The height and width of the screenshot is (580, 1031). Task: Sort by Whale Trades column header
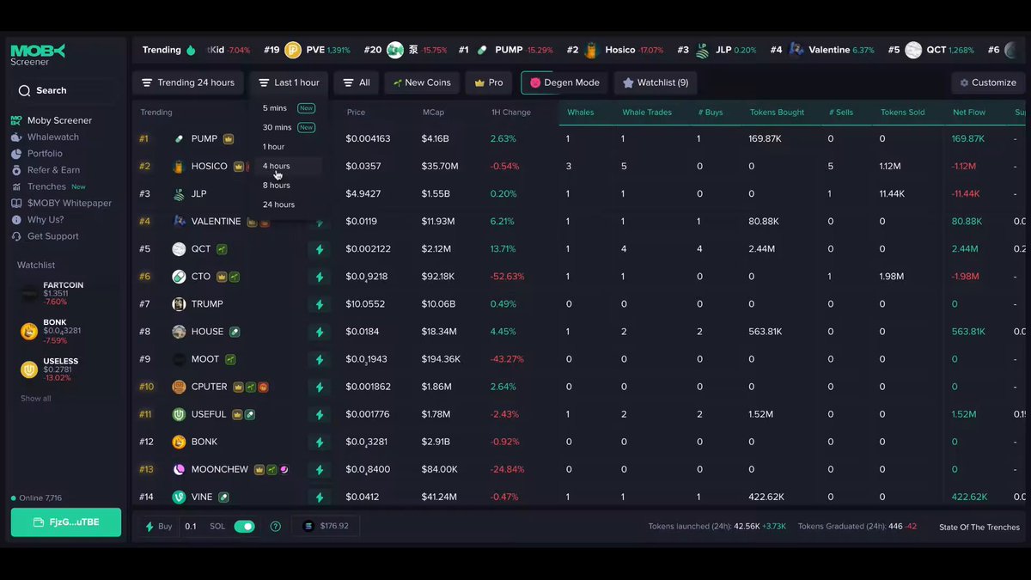647,113
